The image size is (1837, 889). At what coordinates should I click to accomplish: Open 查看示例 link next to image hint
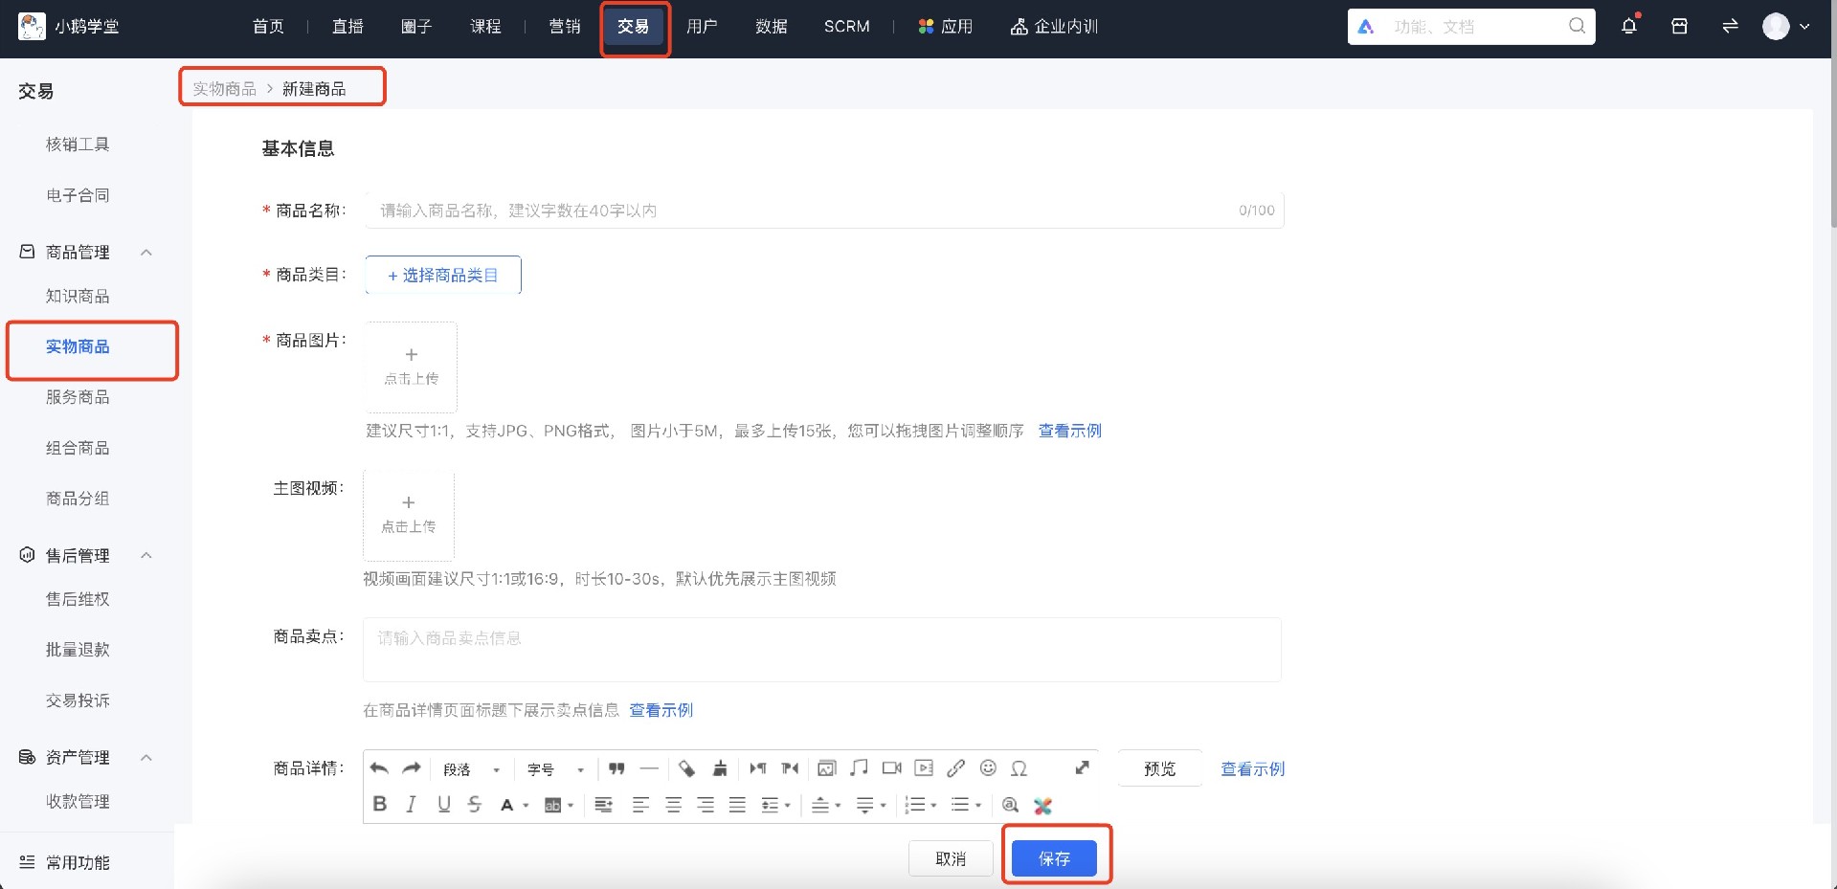[x=1070, y=431]
